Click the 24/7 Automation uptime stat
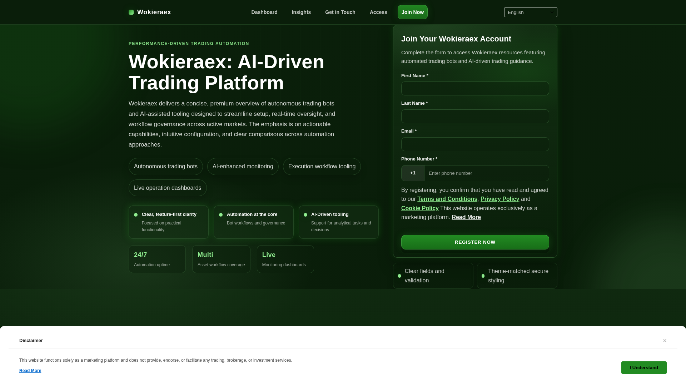This screenshot has height=386, width=686. [x=157, y=259]
